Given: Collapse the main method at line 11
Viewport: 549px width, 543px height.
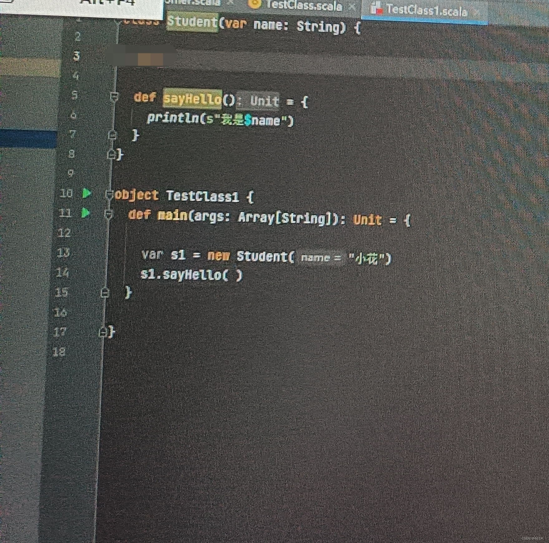Looking at the screenshot, I should 109,214.
